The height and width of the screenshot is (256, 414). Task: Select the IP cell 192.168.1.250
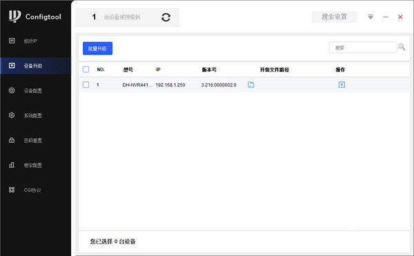tap(170, 85)
